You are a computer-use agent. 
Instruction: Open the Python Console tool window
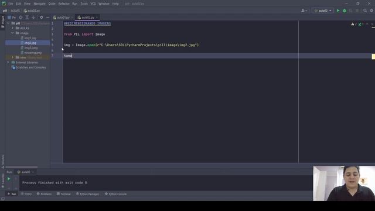click(116, 194)
